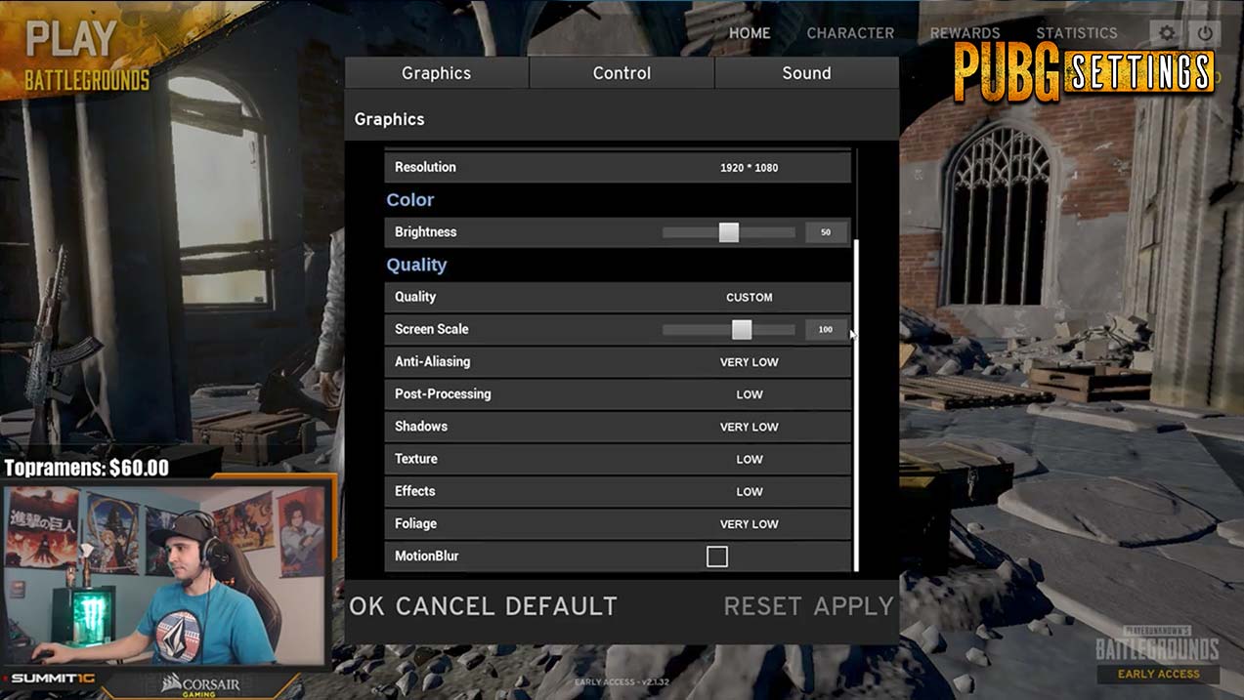Confirm settings with OK
Image resolution: width=1244 pixels, height=700 pixels.
367,606
